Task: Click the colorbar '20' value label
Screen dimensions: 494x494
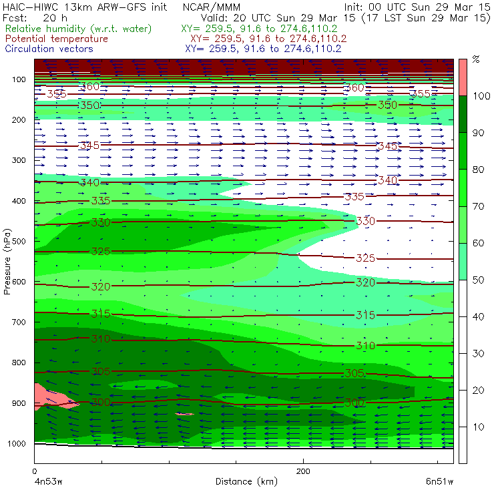Action: 478,391
